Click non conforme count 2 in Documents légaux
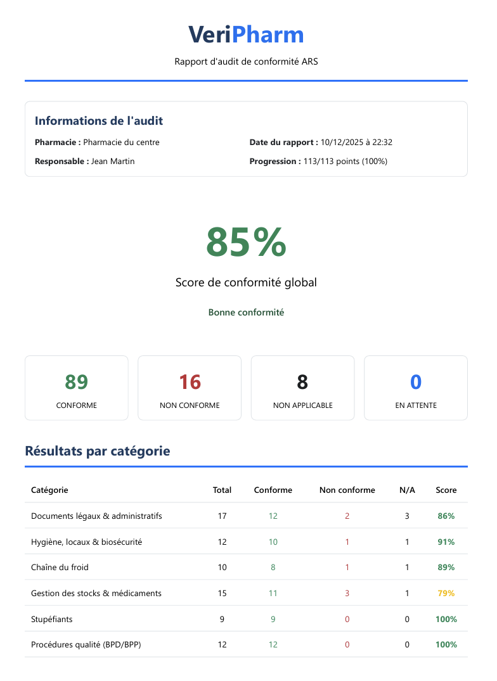Viewport: 497px width, 681px height. click(347, 516)
